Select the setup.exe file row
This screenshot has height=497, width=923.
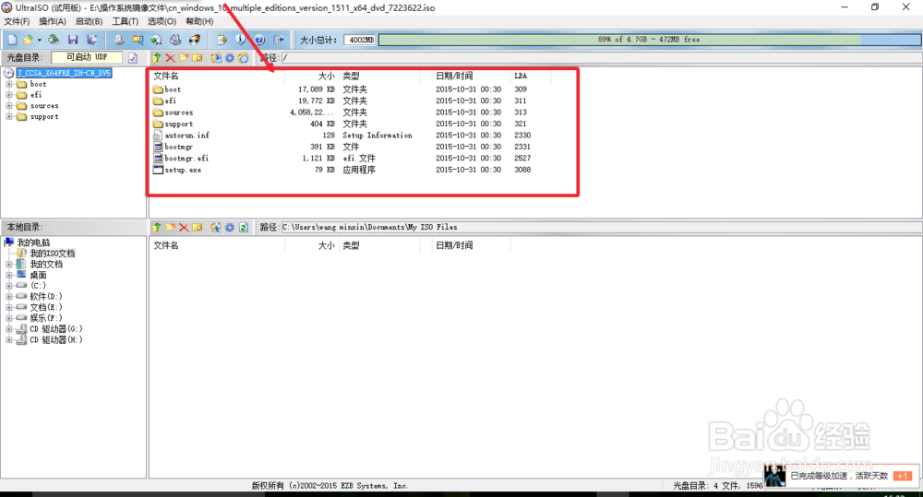tap(342, 170)
